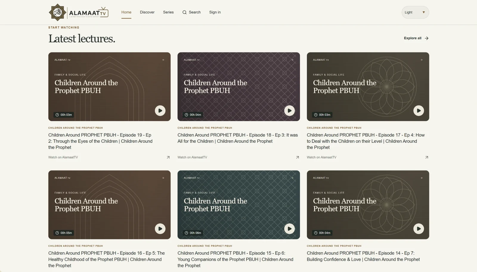Play Episode 18 video via play button
Viewport: 477px width, 272px height.
(x=289, y=111)
